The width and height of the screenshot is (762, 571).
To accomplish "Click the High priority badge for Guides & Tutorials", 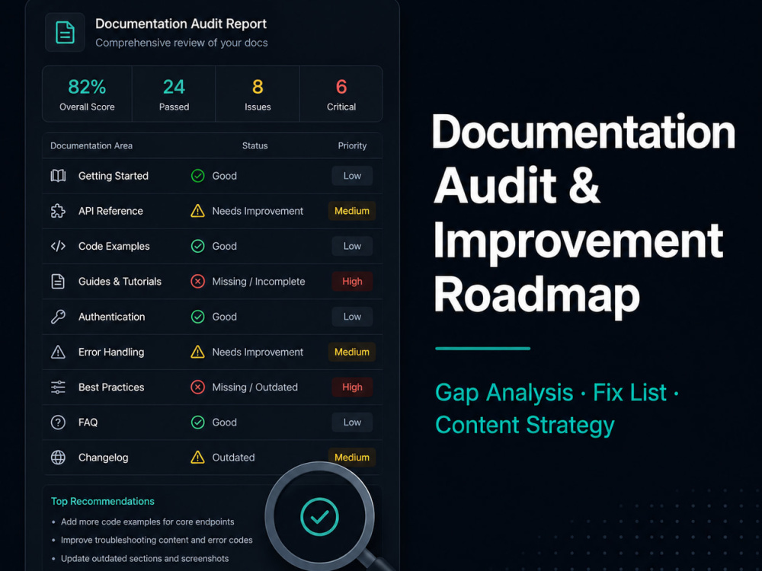I will click(352, 281).
